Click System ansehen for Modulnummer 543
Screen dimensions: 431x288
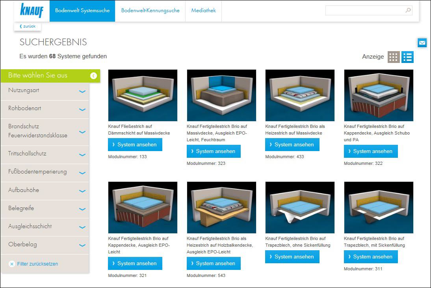click(x=214, y=263)
